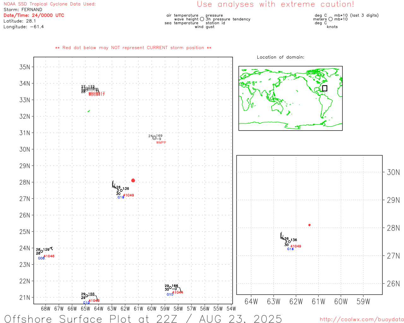
Task: Click the 'Location of domain:' caption
Action: pyautogui.click(x=281, y=57)
